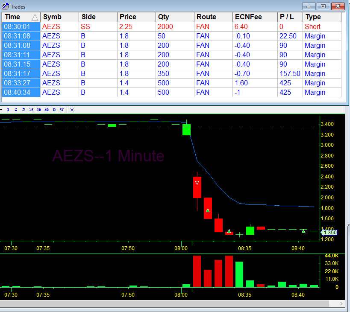Switch chart to 5 minute timeframe

pyautogui.click(x=24, y=110)
